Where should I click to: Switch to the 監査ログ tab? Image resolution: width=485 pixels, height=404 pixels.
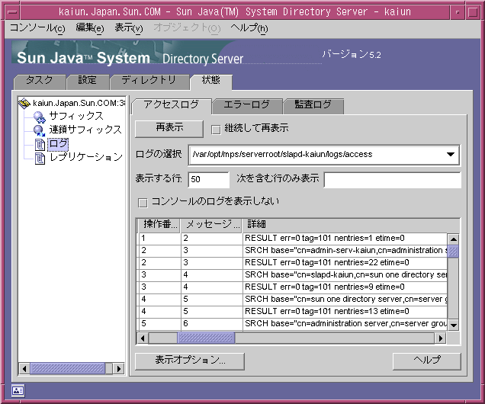coord(313,105)
